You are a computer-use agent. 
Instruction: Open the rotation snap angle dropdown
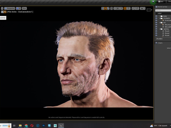click(128, 9)
